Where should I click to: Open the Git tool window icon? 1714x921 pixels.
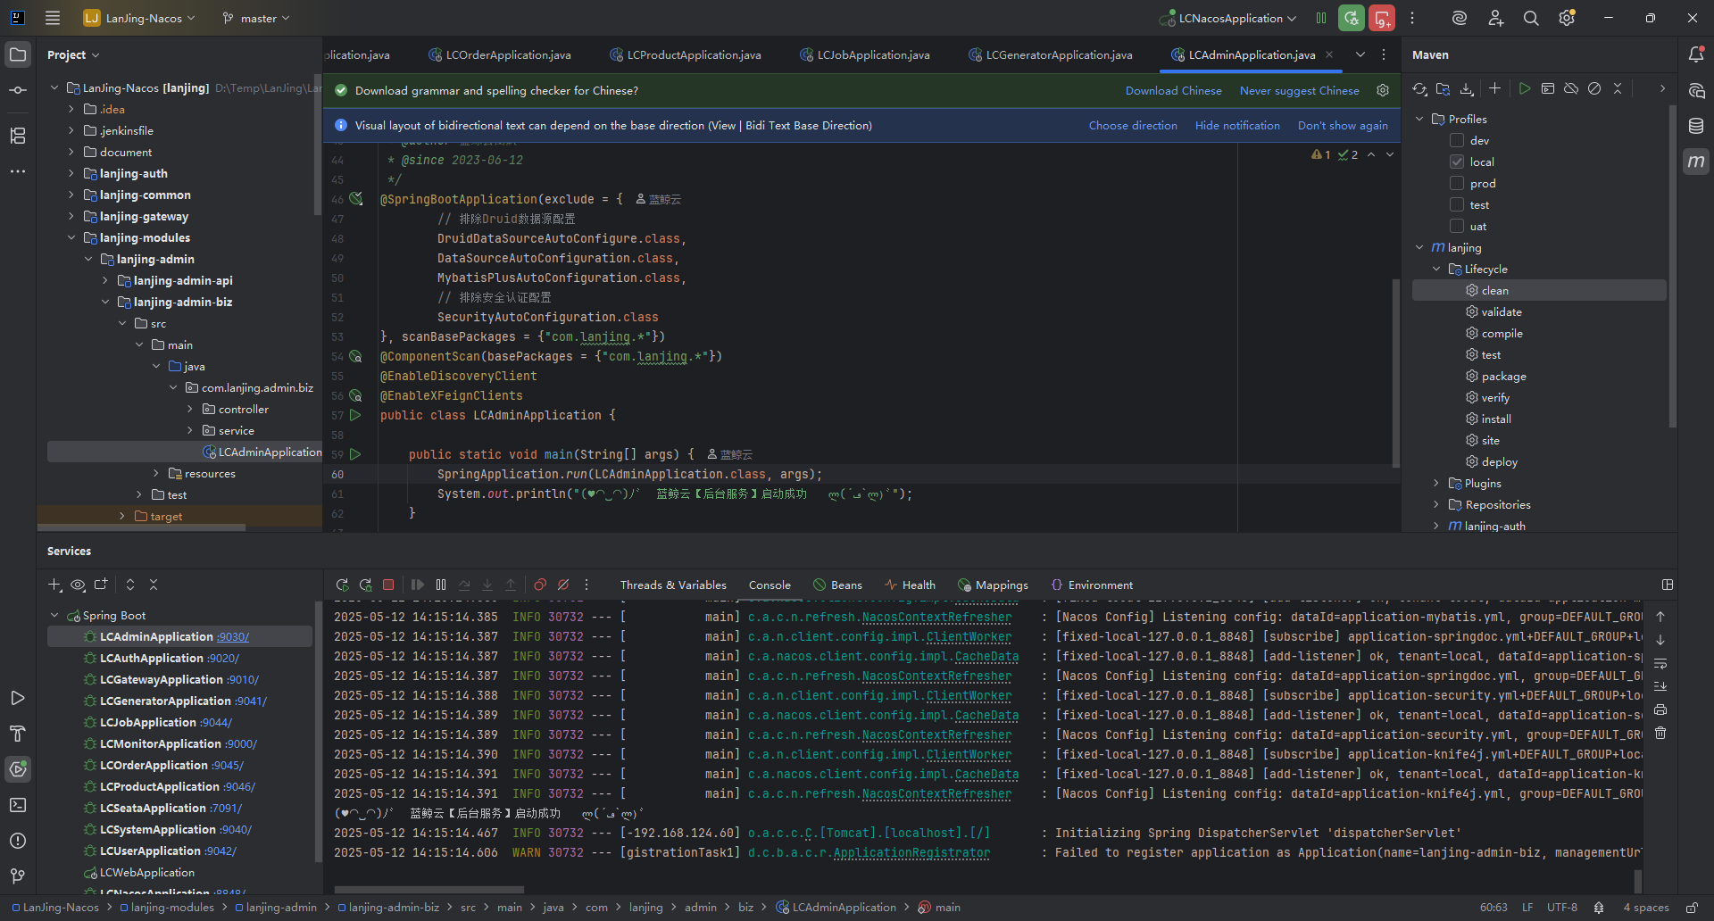[x=18, y=876]
